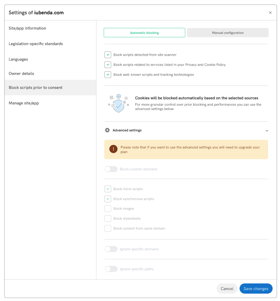Click the dialog close icon
The width and height of the screenshot is (280, 301).
click(x=270, y=12)
